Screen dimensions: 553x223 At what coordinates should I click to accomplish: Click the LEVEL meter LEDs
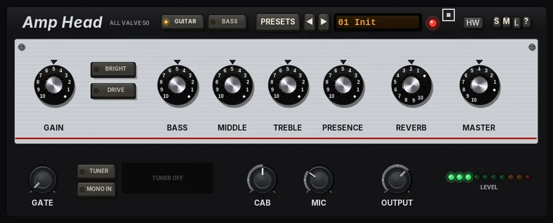pos(489,177)
